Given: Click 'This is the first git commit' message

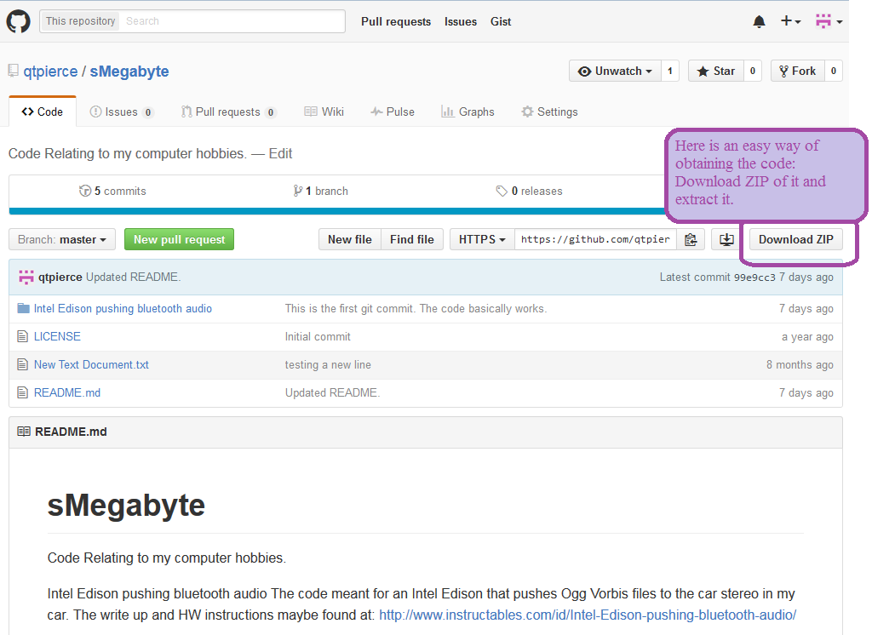Looking at the screenshot, I should [416, 308].
